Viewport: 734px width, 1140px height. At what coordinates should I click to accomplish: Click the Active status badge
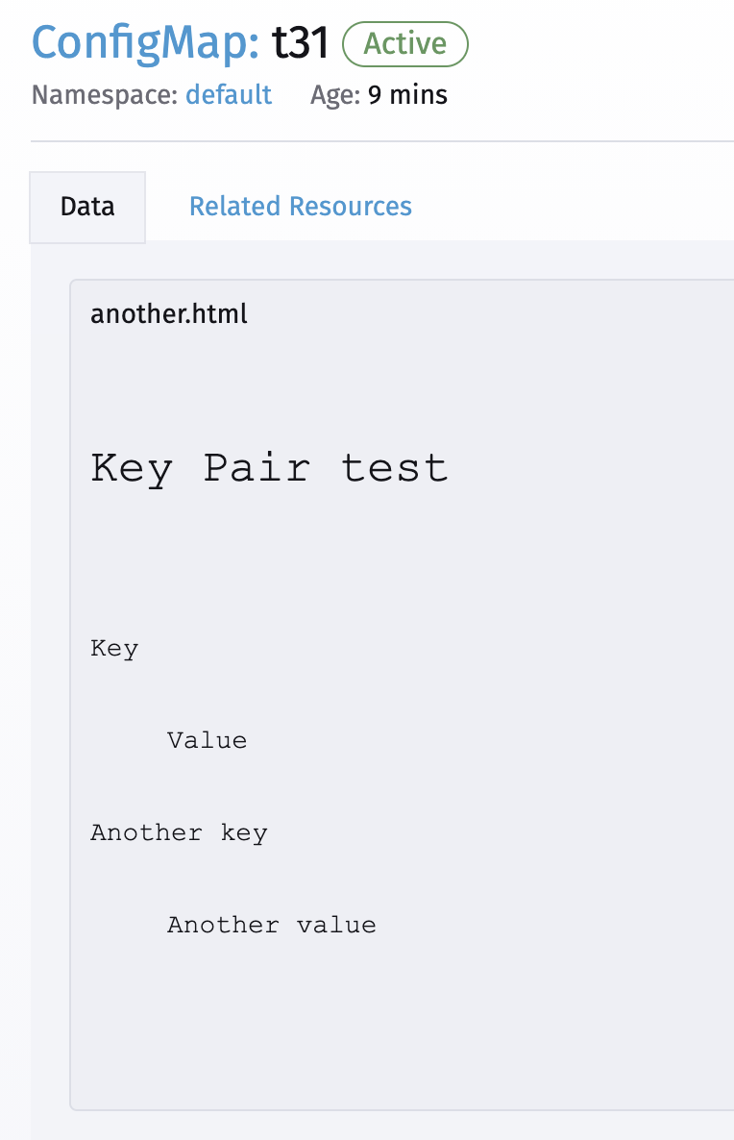[404, 43]
